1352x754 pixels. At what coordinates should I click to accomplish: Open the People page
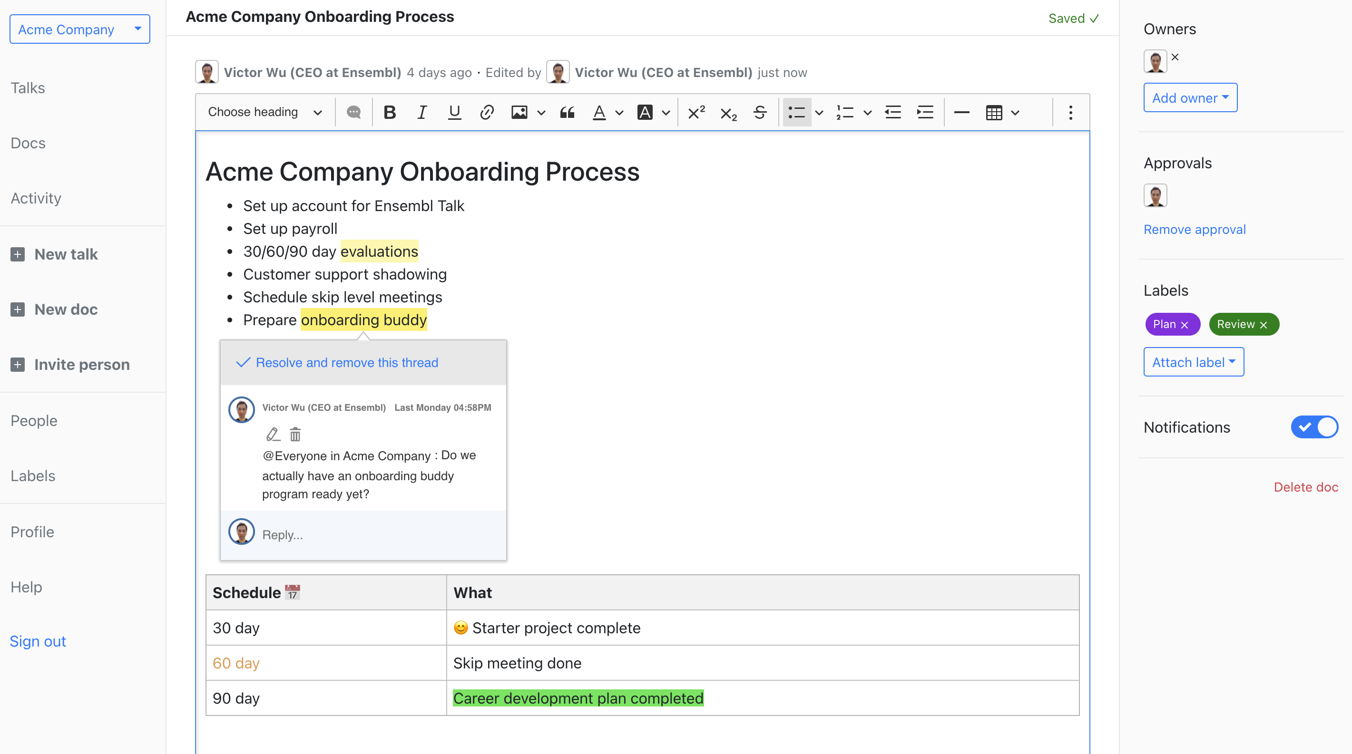coord(34,421)
